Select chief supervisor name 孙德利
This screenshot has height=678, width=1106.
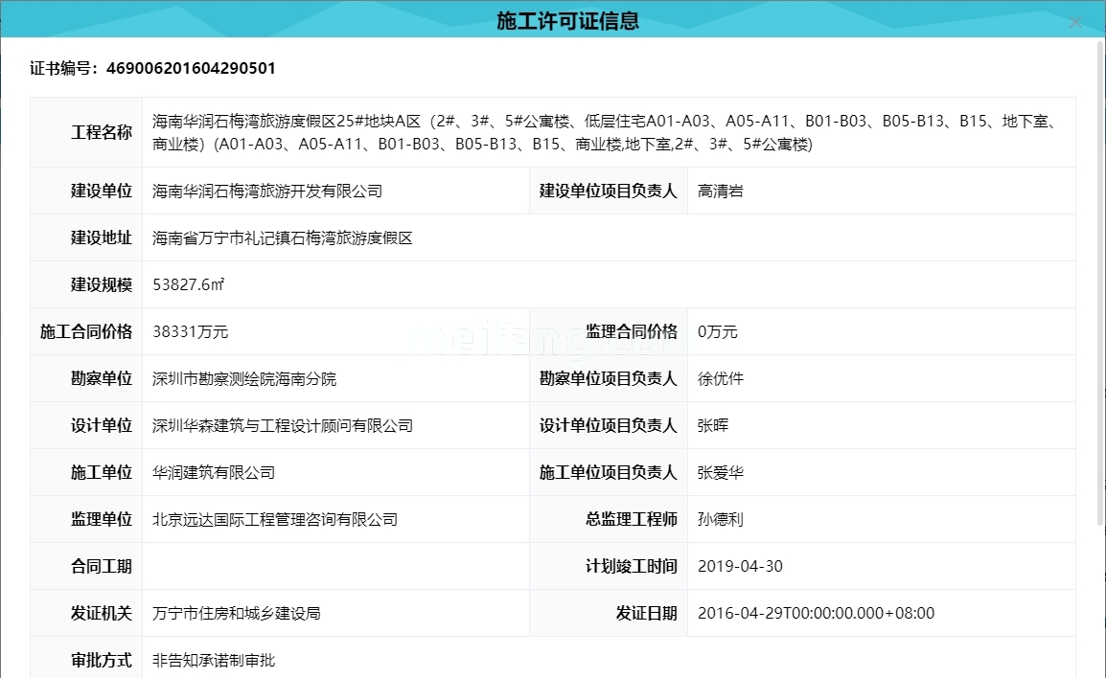719,519
